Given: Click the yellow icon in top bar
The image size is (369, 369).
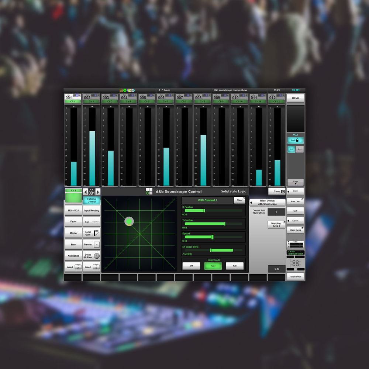Looking at the screenshot, I should (x=121, y=90).
